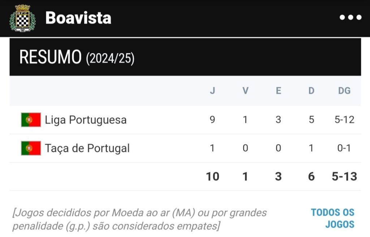Open the Taça de Portugal competition link

(87, 148)
